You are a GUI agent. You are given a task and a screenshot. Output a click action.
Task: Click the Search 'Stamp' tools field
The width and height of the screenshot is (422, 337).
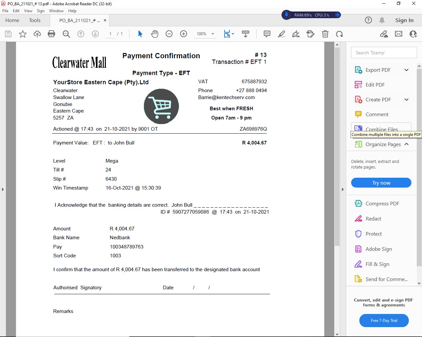coord(384,53)
